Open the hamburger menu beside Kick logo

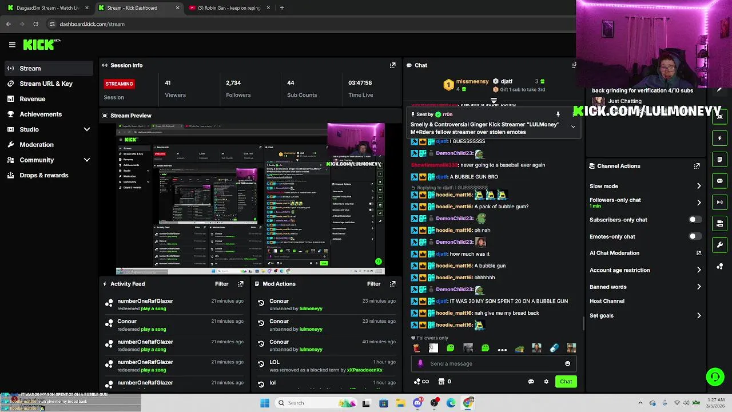pyautogui.click(x=12, y=45)
